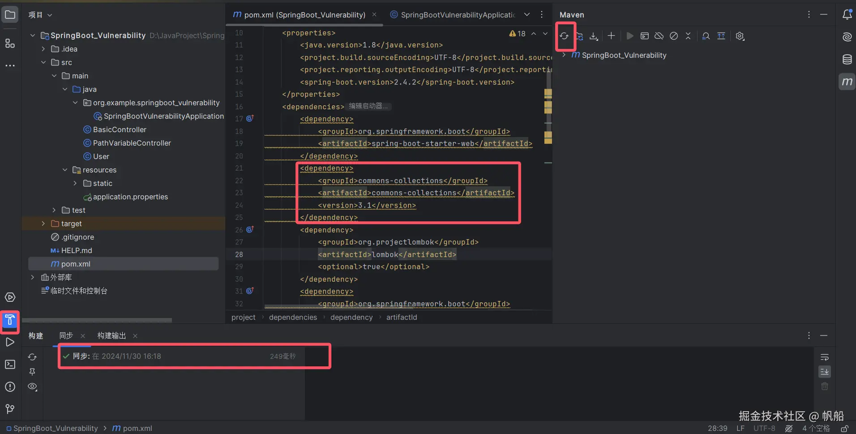Screen dimensions: 856x434
Task: Show more tool windows via the ellipsis
Action: click(x=10, y=65)
